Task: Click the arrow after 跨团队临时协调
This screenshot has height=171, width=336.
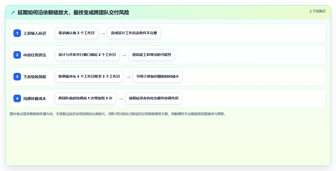Action: [x=121, y=99]
